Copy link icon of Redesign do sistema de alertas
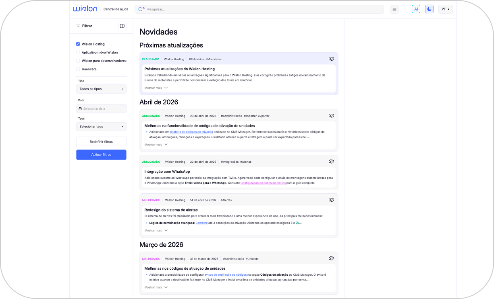This screenshot has height=299, width=494. pos(331,200)
